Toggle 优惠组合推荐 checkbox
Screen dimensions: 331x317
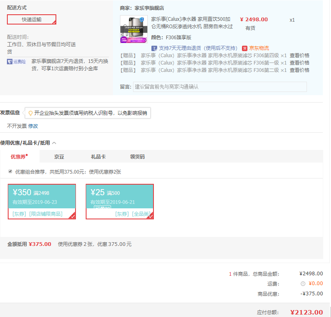[10, 172]
